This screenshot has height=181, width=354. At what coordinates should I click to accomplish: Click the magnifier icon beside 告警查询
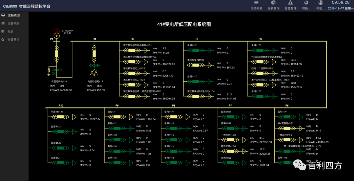[3, 40]
